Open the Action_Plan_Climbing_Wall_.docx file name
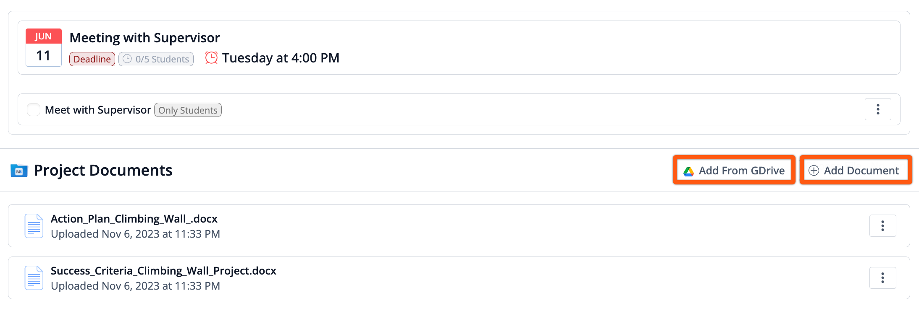 (x=134, y=219)
